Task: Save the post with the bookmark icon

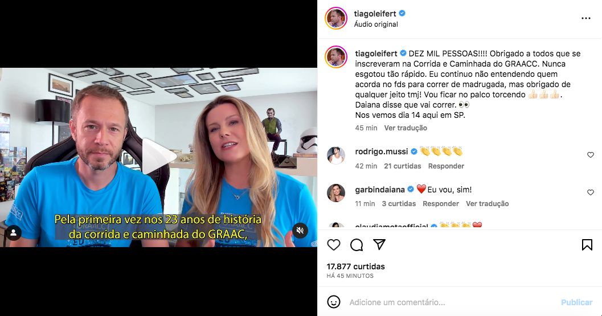Action: [x=587, y=245]
